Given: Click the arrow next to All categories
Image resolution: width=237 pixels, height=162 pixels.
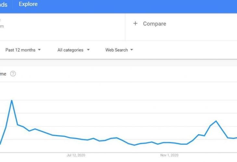Looking at the screenshot, I should coord(88,50).
